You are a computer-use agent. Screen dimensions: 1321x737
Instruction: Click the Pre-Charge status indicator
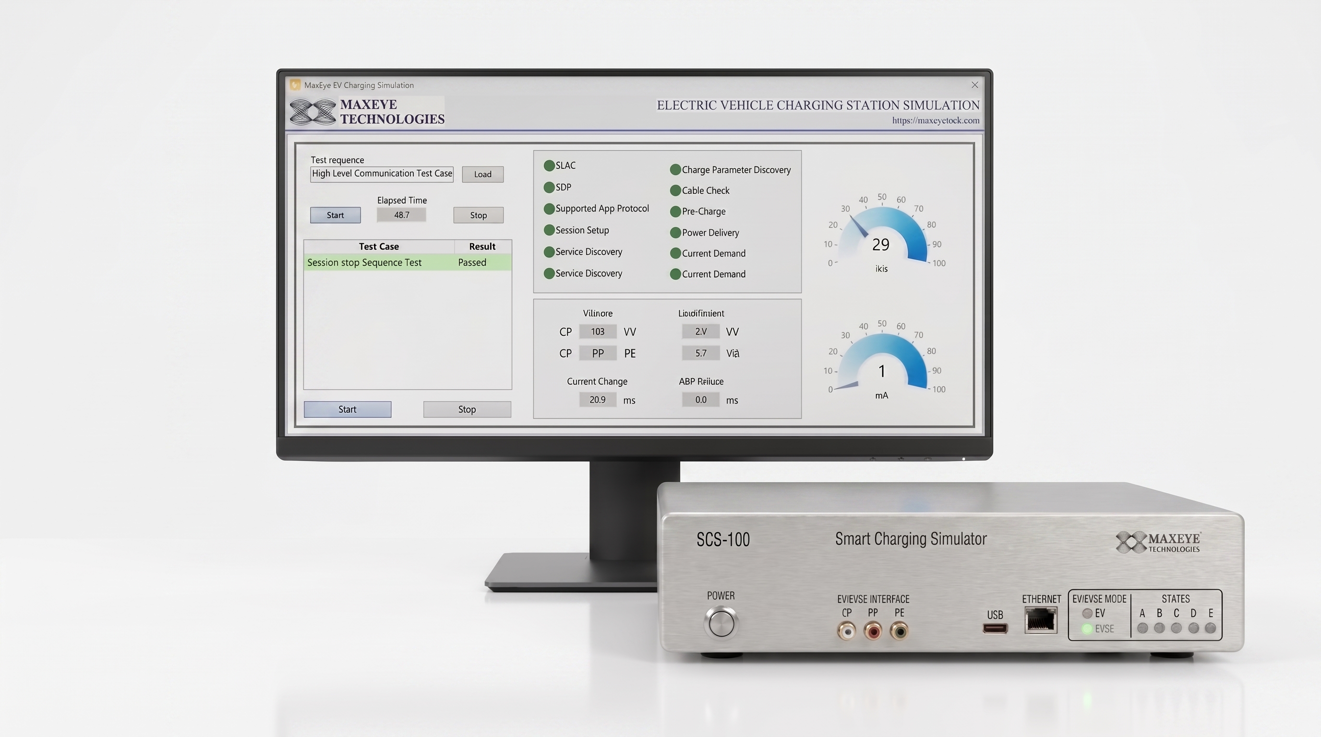pyautogui.click(x=675, y=212)
